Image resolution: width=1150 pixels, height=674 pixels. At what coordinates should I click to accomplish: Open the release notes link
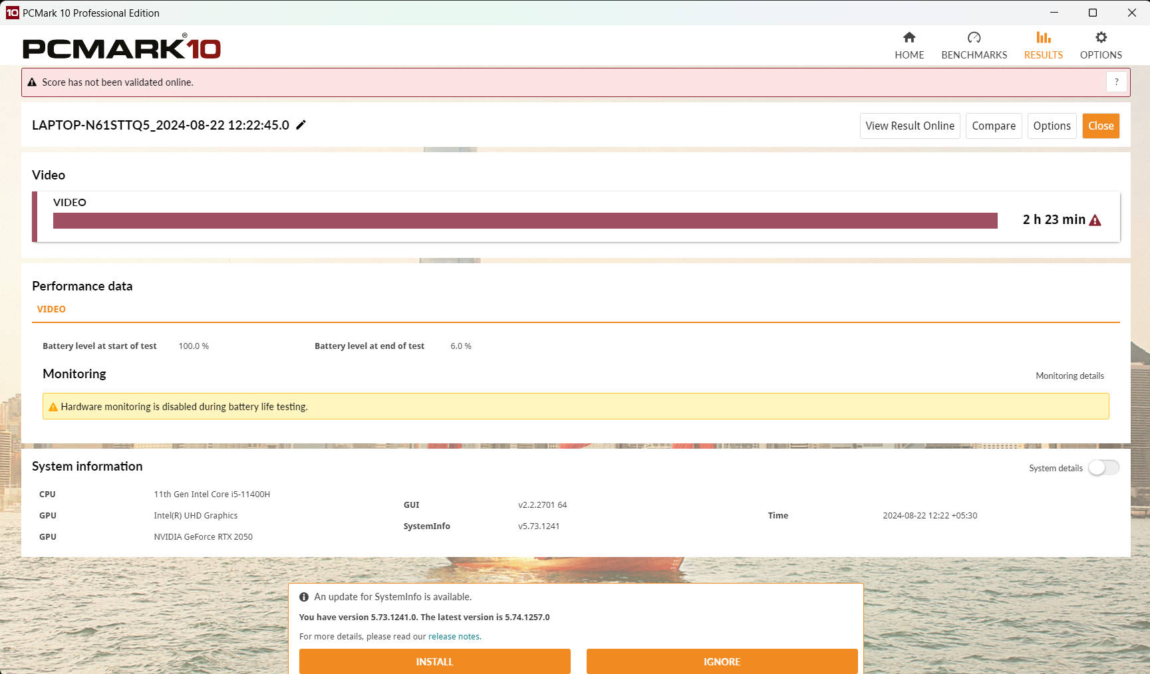point(454,636)
